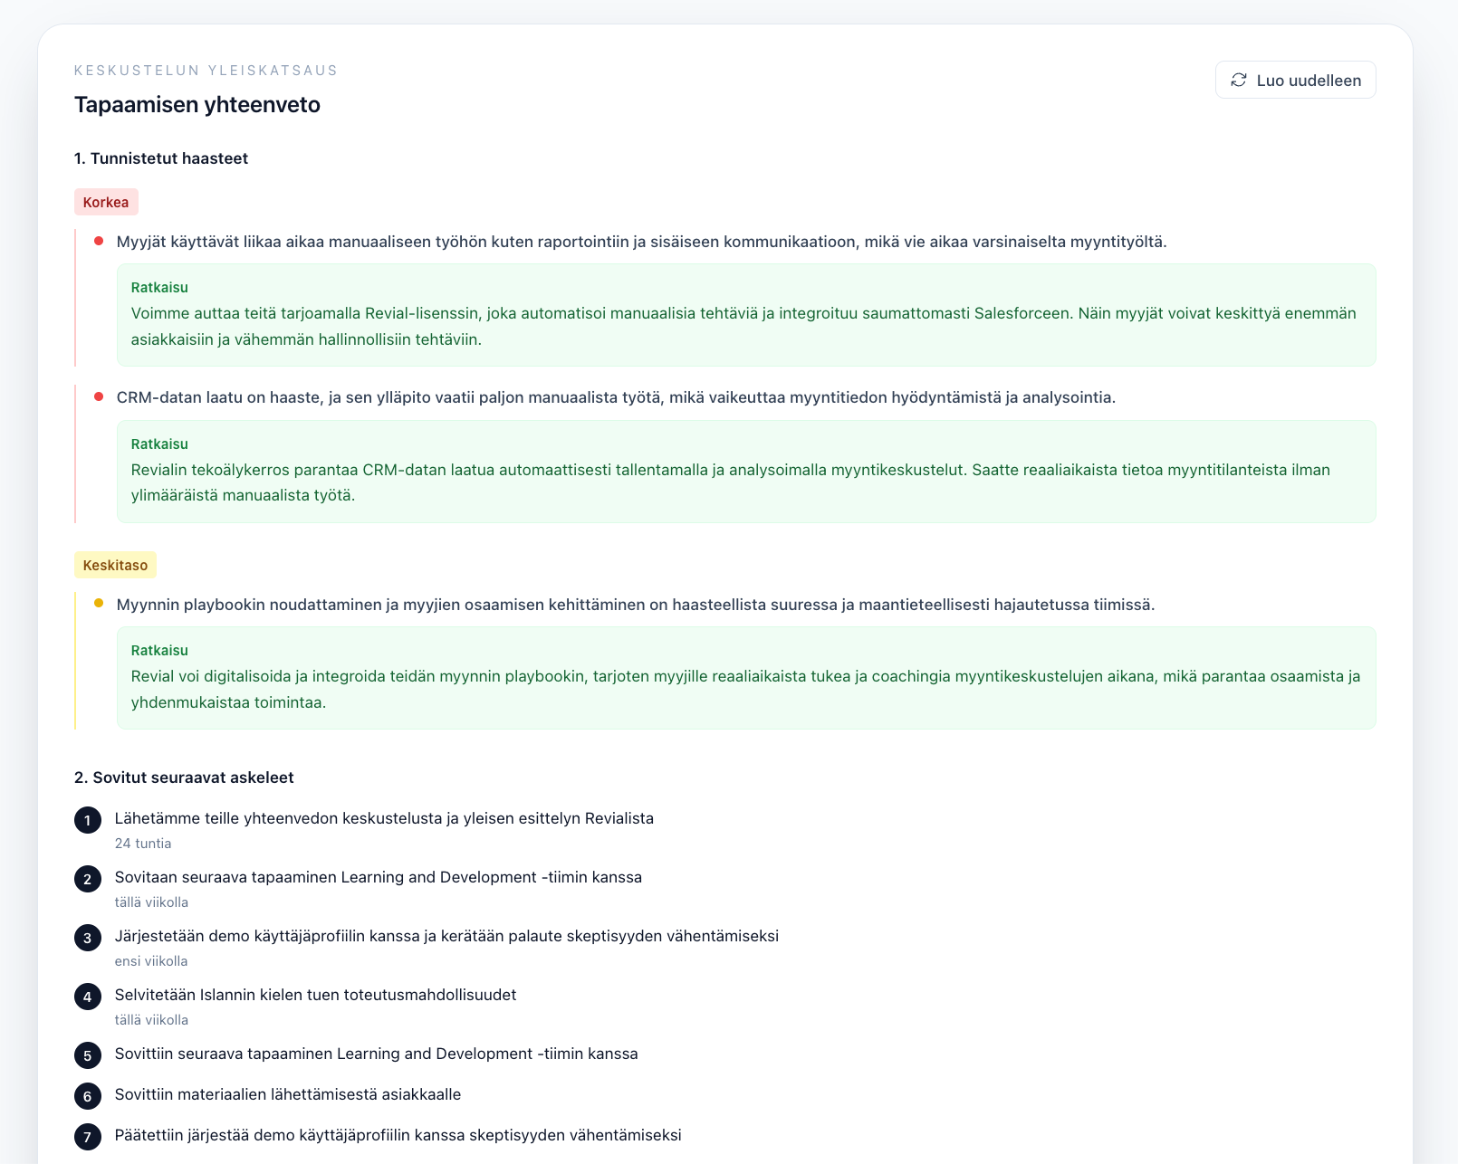The width and height of the screenshot is (1458, 1164).
Task: Click step number 3 circle
Action: coord(88,939)
